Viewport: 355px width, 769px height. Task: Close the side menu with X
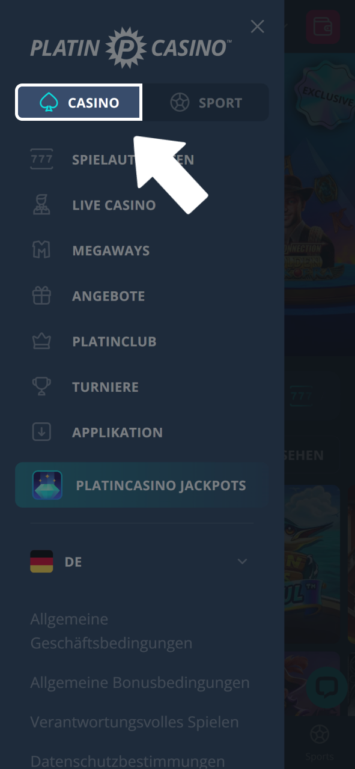point(257,26)
